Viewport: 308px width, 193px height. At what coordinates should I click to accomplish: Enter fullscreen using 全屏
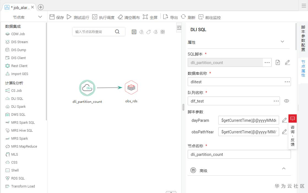pos(150,17)
